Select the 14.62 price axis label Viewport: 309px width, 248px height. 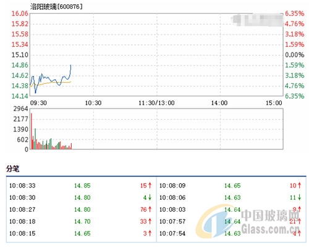(20, 75)
